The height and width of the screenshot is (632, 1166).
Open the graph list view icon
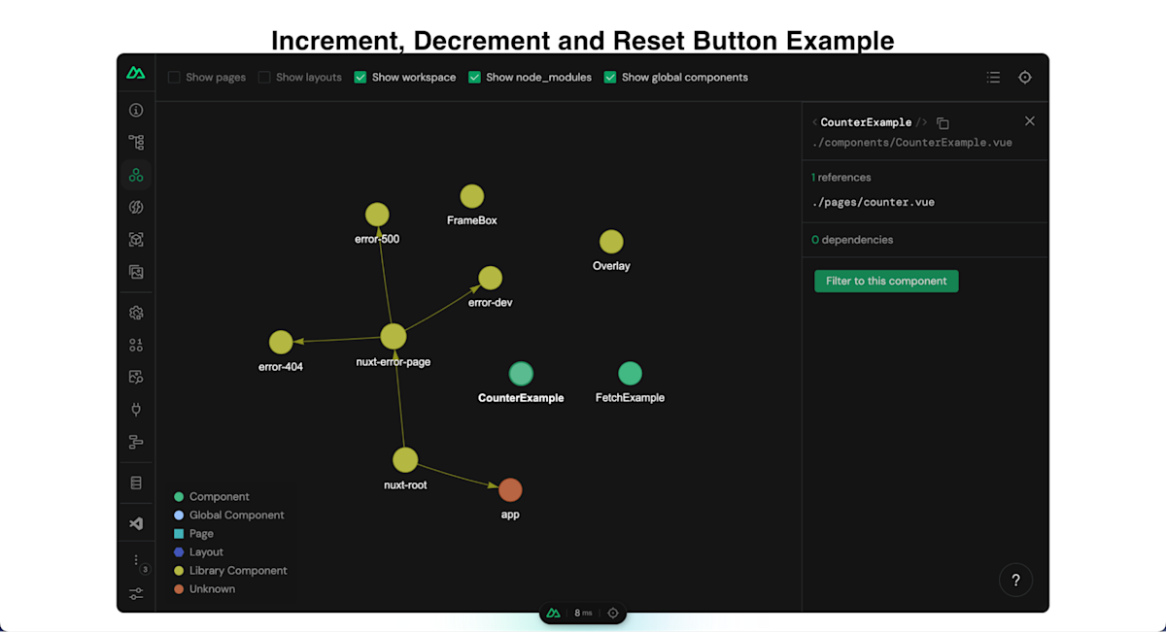pos(993,77)
